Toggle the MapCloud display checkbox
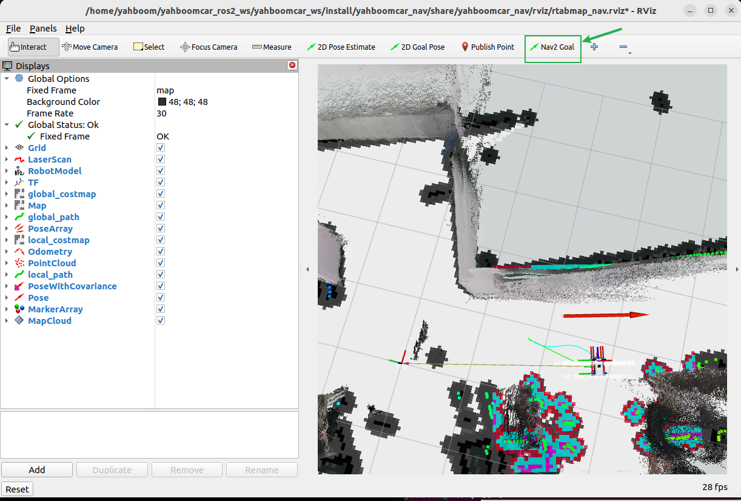The width and height of the screenshot is (741, 501). tap(161, 321)
